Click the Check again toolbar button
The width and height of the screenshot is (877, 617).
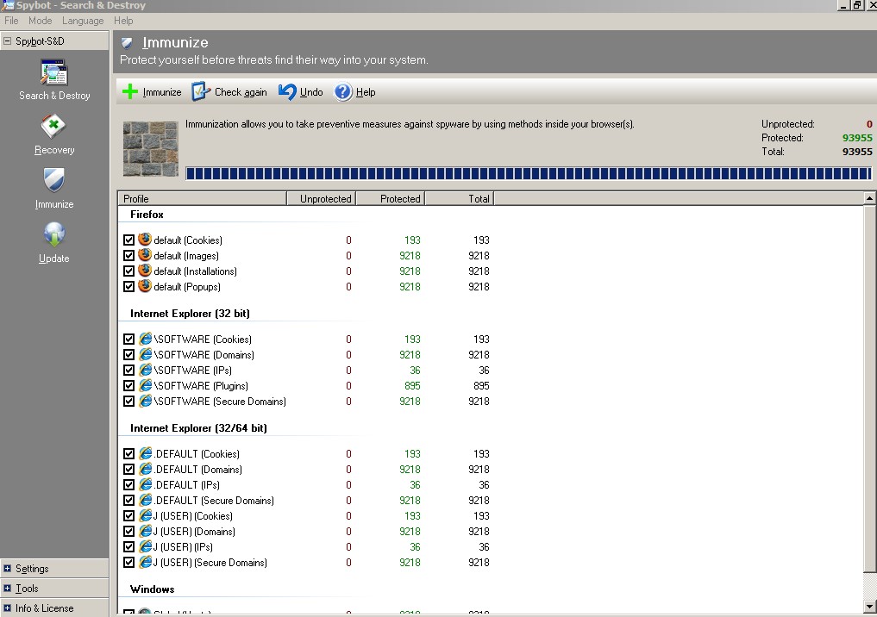229,91
